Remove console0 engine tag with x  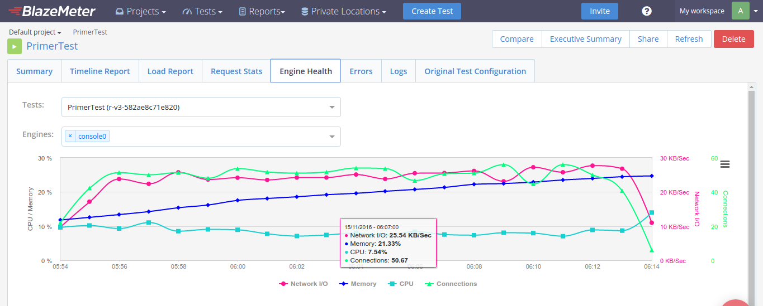pyautogui.click(x=70, y=136)
